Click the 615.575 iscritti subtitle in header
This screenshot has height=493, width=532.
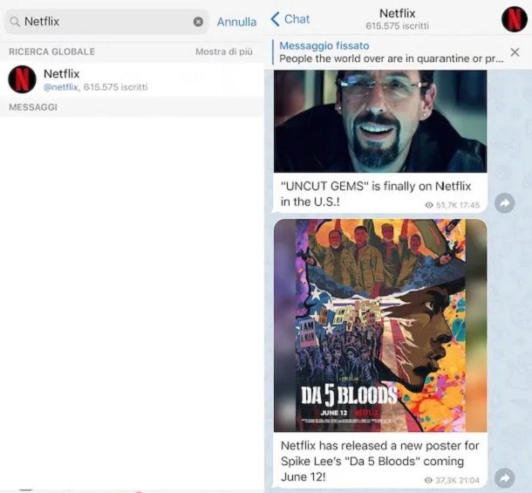(398, 26)
